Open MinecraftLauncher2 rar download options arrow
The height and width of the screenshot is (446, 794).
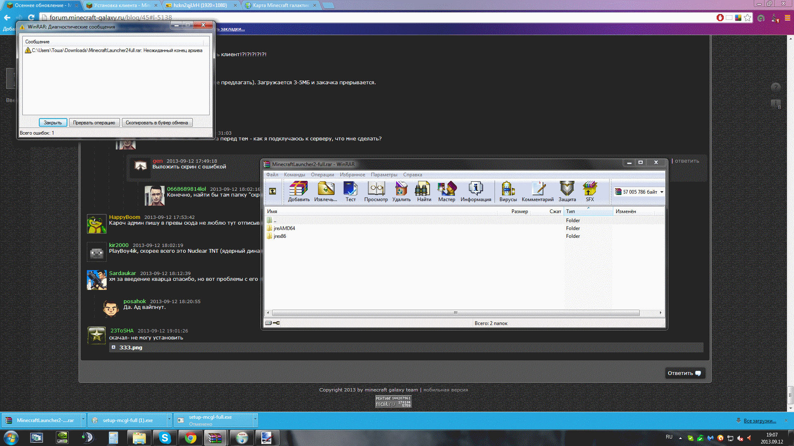pyautogui.click(x=83, y=420)
